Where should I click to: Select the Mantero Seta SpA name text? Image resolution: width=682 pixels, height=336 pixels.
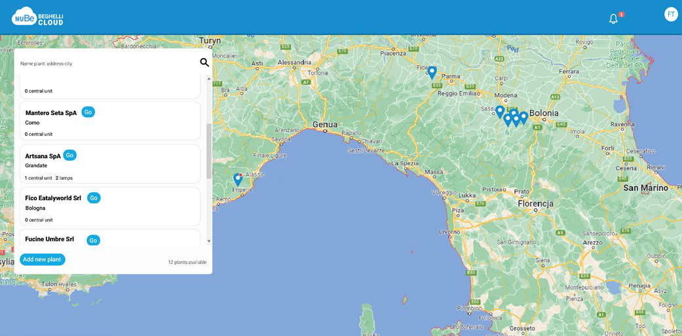(x=51, y=113)
